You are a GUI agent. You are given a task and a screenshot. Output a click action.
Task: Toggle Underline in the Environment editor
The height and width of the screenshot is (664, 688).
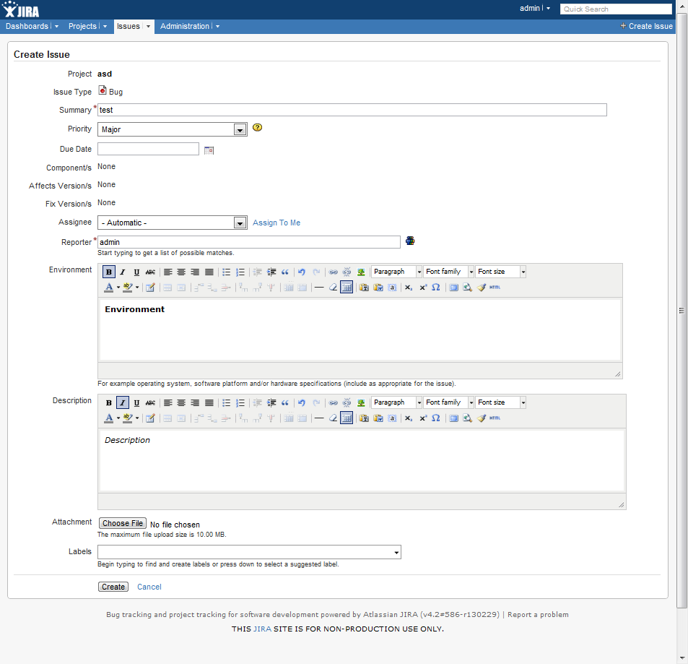136,272
